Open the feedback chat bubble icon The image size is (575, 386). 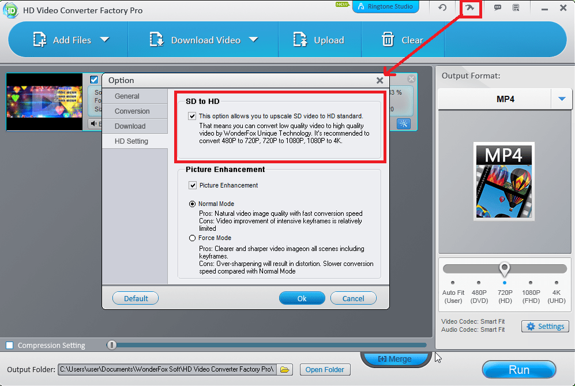click(x=497, y=8)
